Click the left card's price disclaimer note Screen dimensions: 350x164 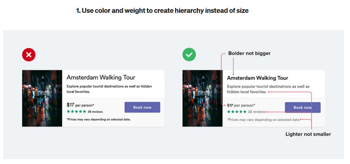99,119
